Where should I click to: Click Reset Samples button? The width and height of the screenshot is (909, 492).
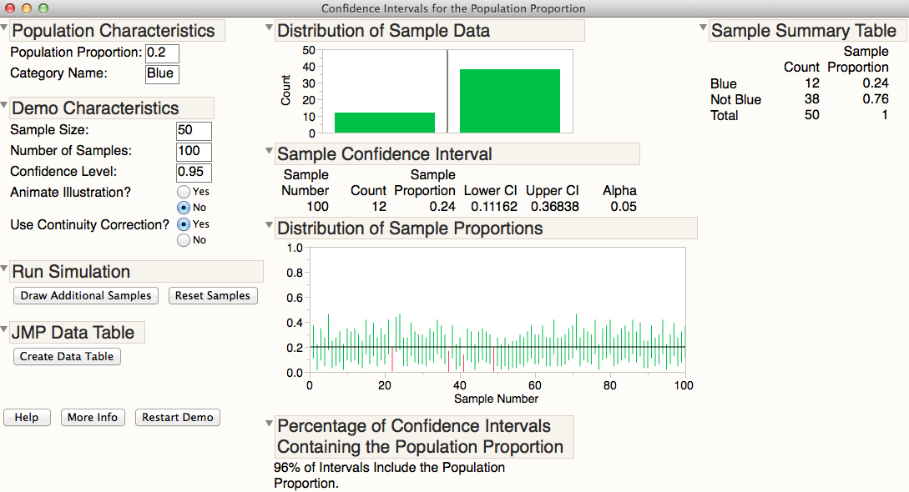[x=213, y=295]
